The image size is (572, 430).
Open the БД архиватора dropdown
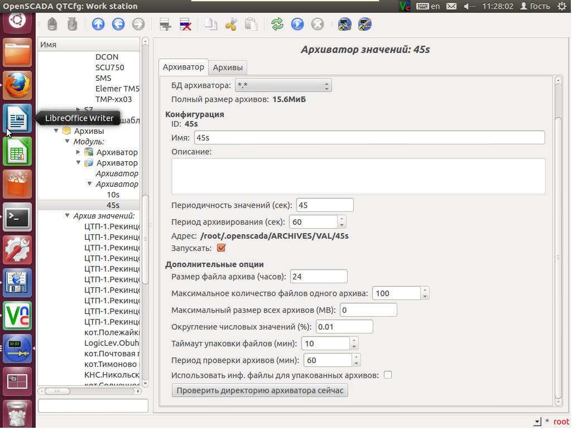pyautogui.click(x=283, y=85)
